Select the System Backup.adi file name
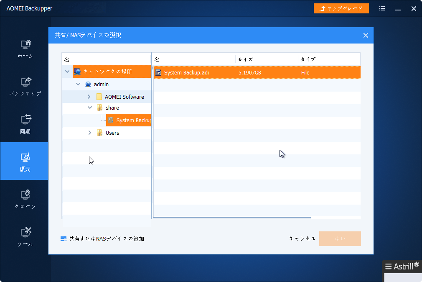The width and height of the screenshot is (422, 282). coord(186,72)
